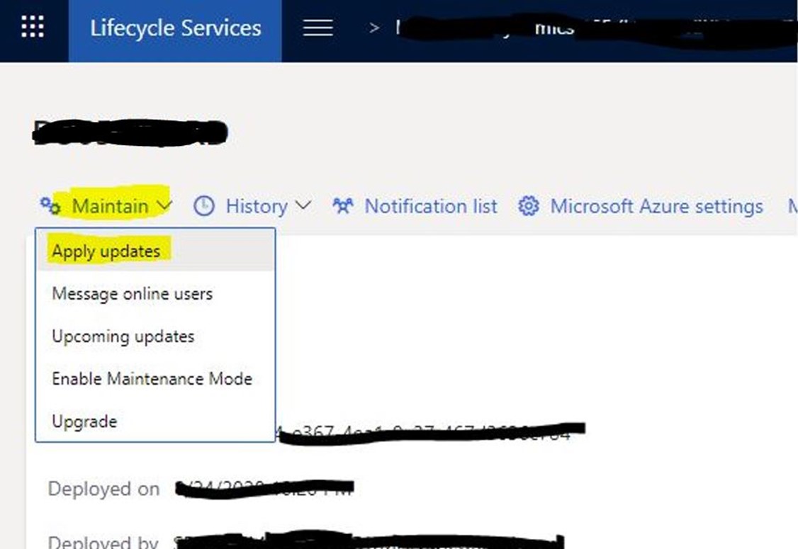Expand the History dropdown chevron

tap(303, 205)
